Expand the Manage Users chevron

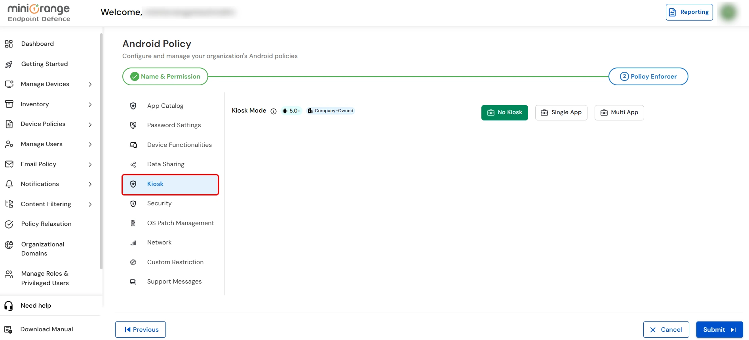click(90, 145)
